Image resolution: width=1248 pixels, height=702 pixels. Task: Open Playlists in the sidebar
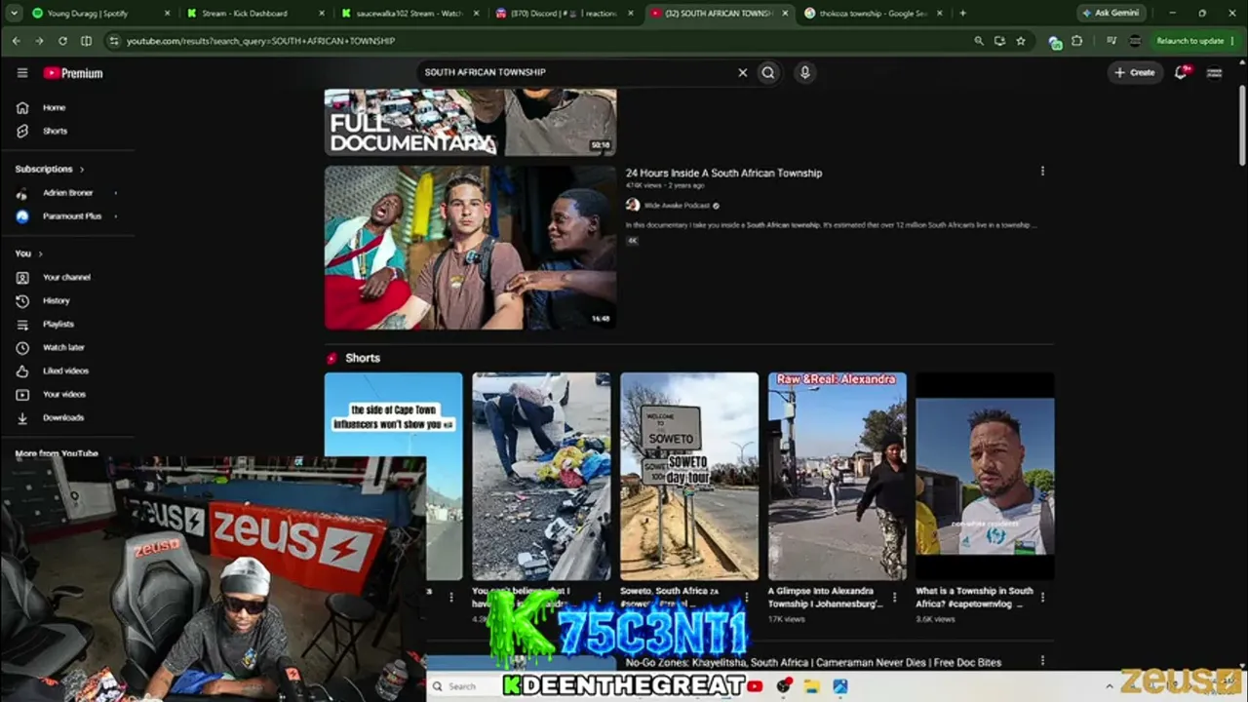58,324
